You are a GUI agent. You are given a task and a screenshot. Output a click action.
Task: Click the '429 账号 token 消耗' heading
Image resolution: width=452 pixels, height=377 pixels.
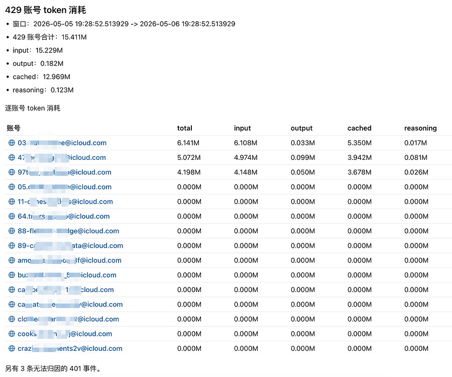(x=46, y=10)
